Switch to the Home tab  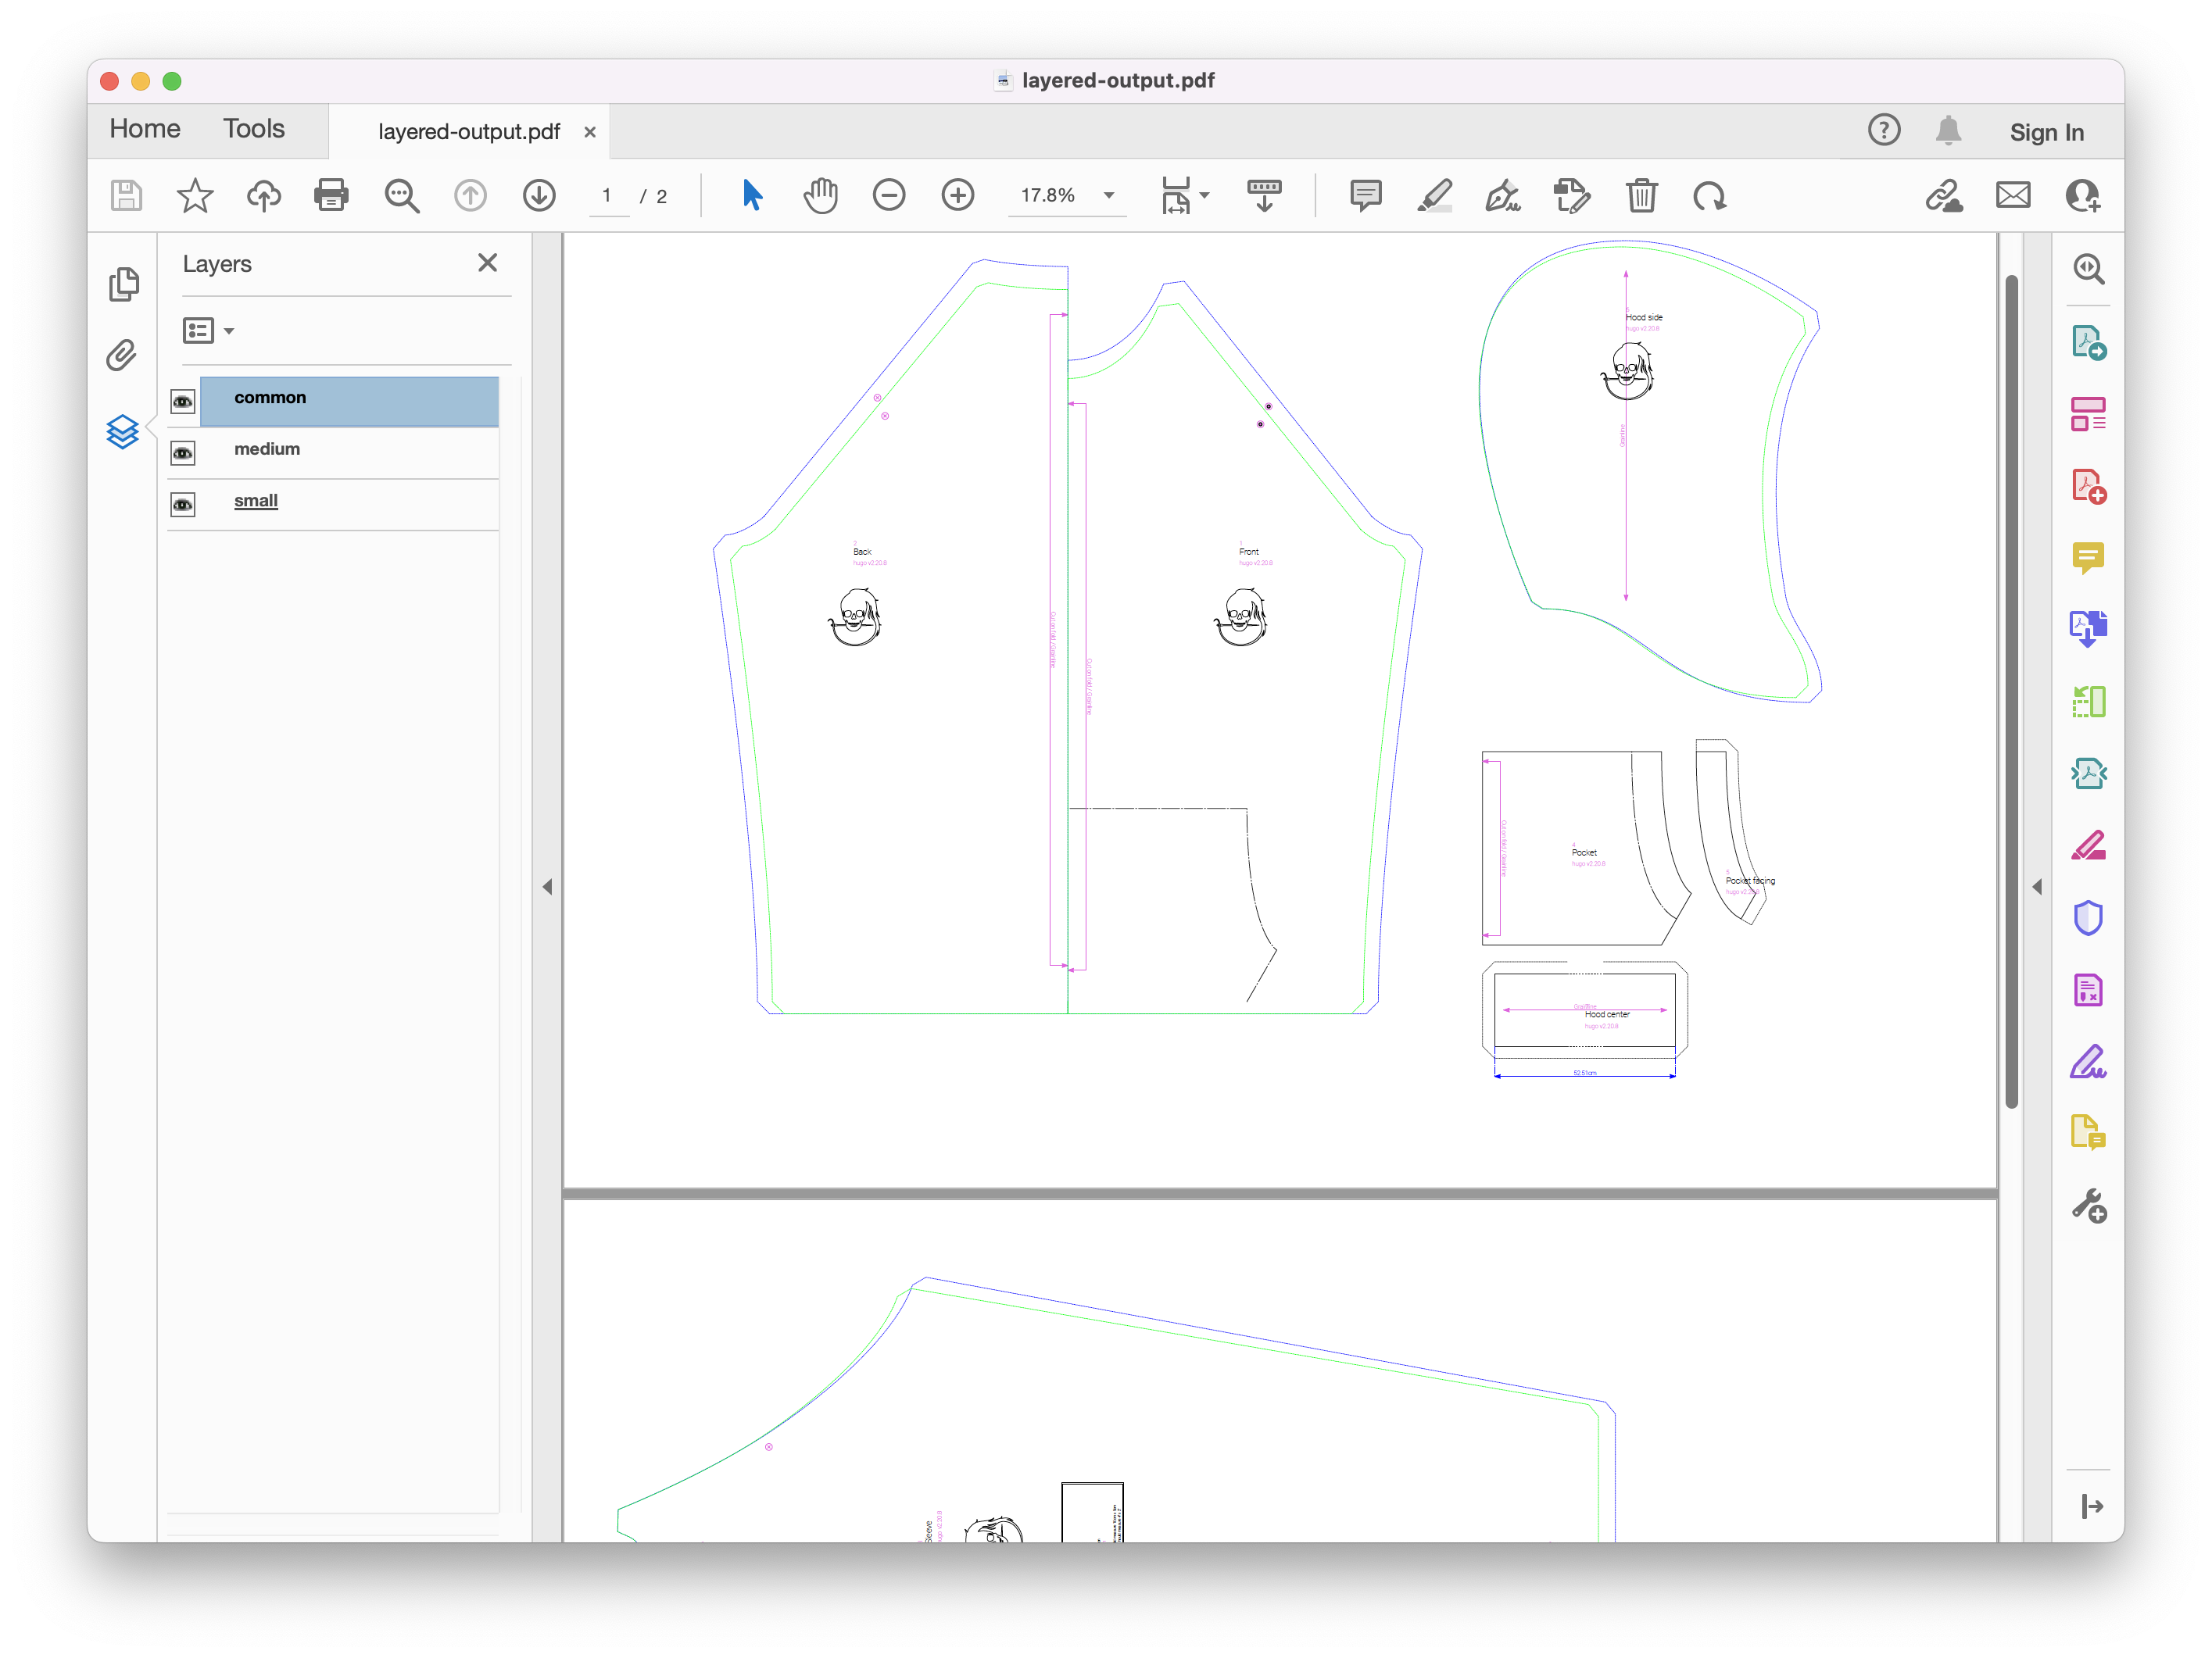[145, 129]
